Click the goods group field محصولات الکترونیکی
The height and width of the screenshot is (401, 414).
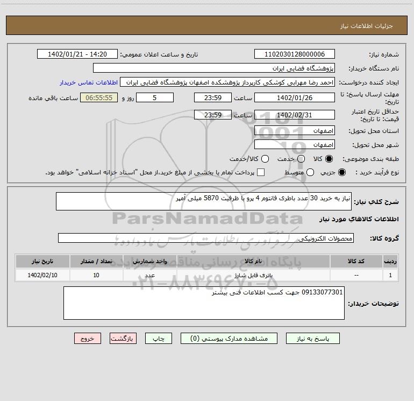click(x=206, y=238)
